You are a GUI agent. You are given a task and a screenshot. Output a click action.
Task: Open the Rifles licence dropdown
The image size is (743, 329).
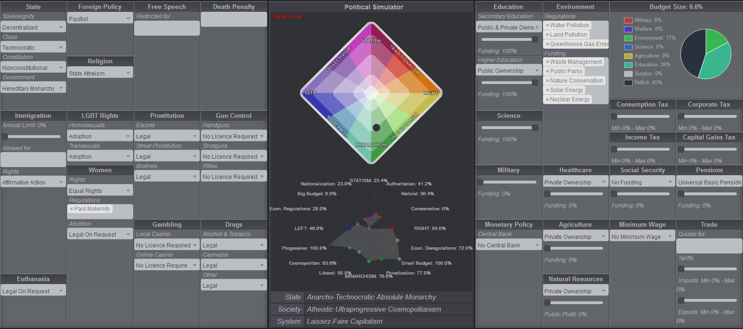tap(234, 176)
